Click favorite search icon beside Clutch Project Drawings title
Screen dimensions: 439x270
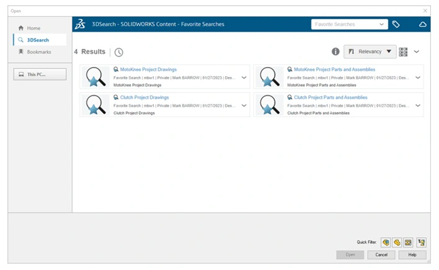point(116,97)
